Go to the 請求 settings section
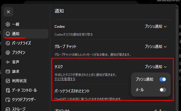Screen dimensions: 181x111 click(x=25, y=71)
